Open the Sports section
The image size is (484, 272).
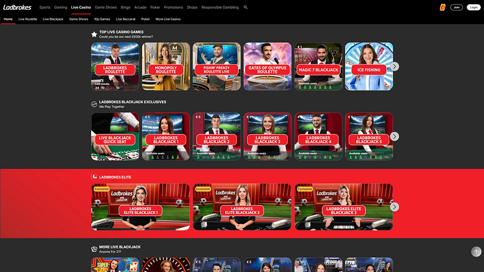pos(45,7)
